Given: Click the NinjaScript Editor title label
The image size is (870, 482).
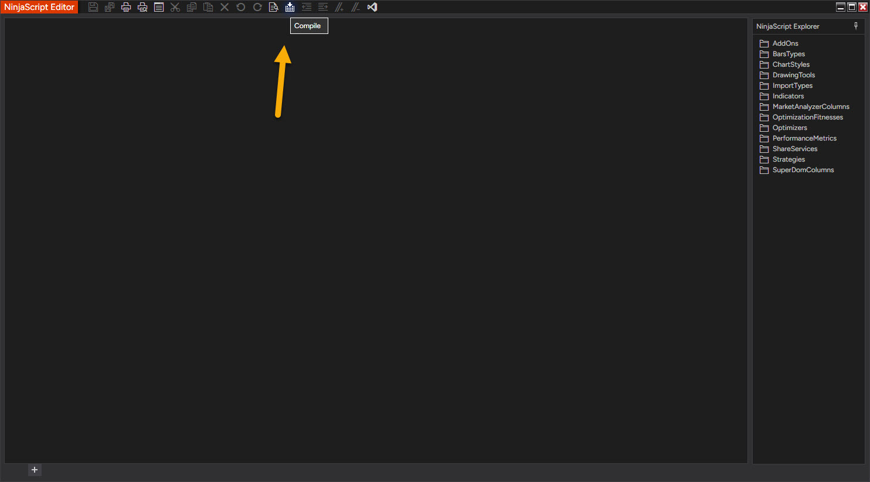Looking at the screenshot, I should point(39,7).
